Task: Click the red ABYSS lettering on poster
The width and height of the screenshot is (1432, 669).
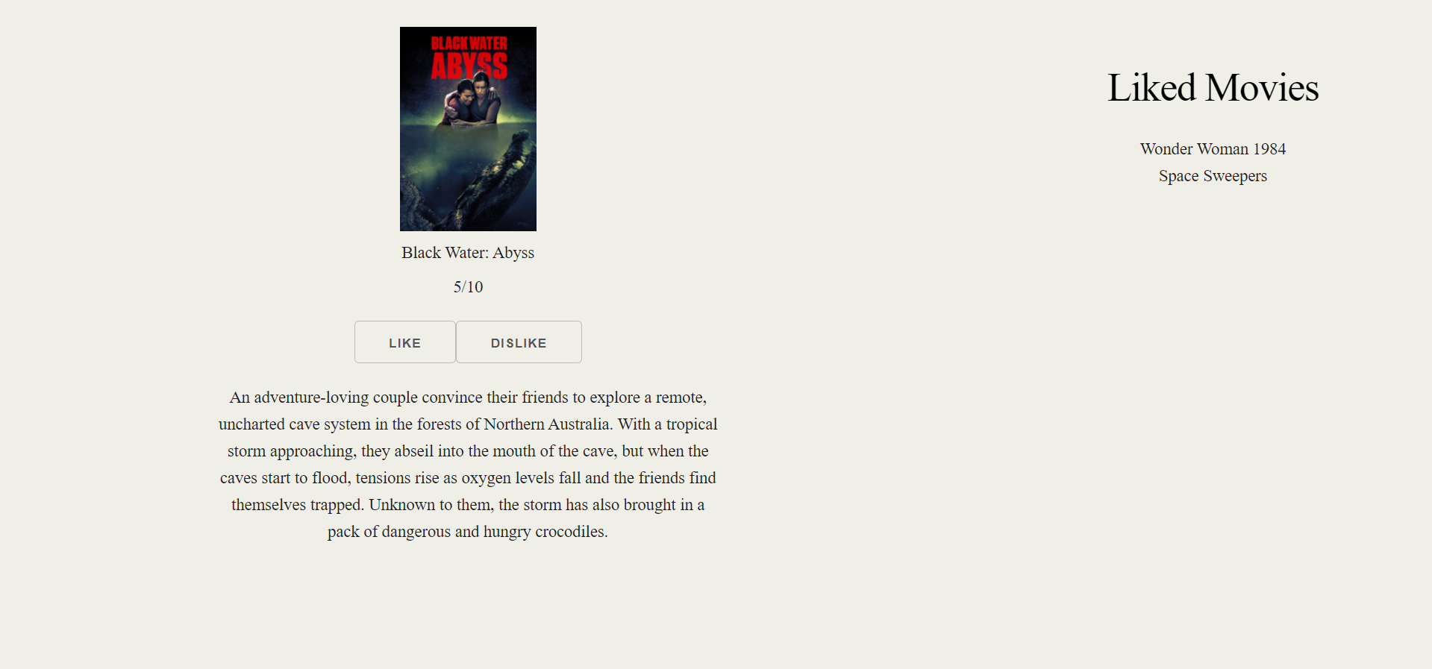Action: pyautogui.click(x=469, y=66)
